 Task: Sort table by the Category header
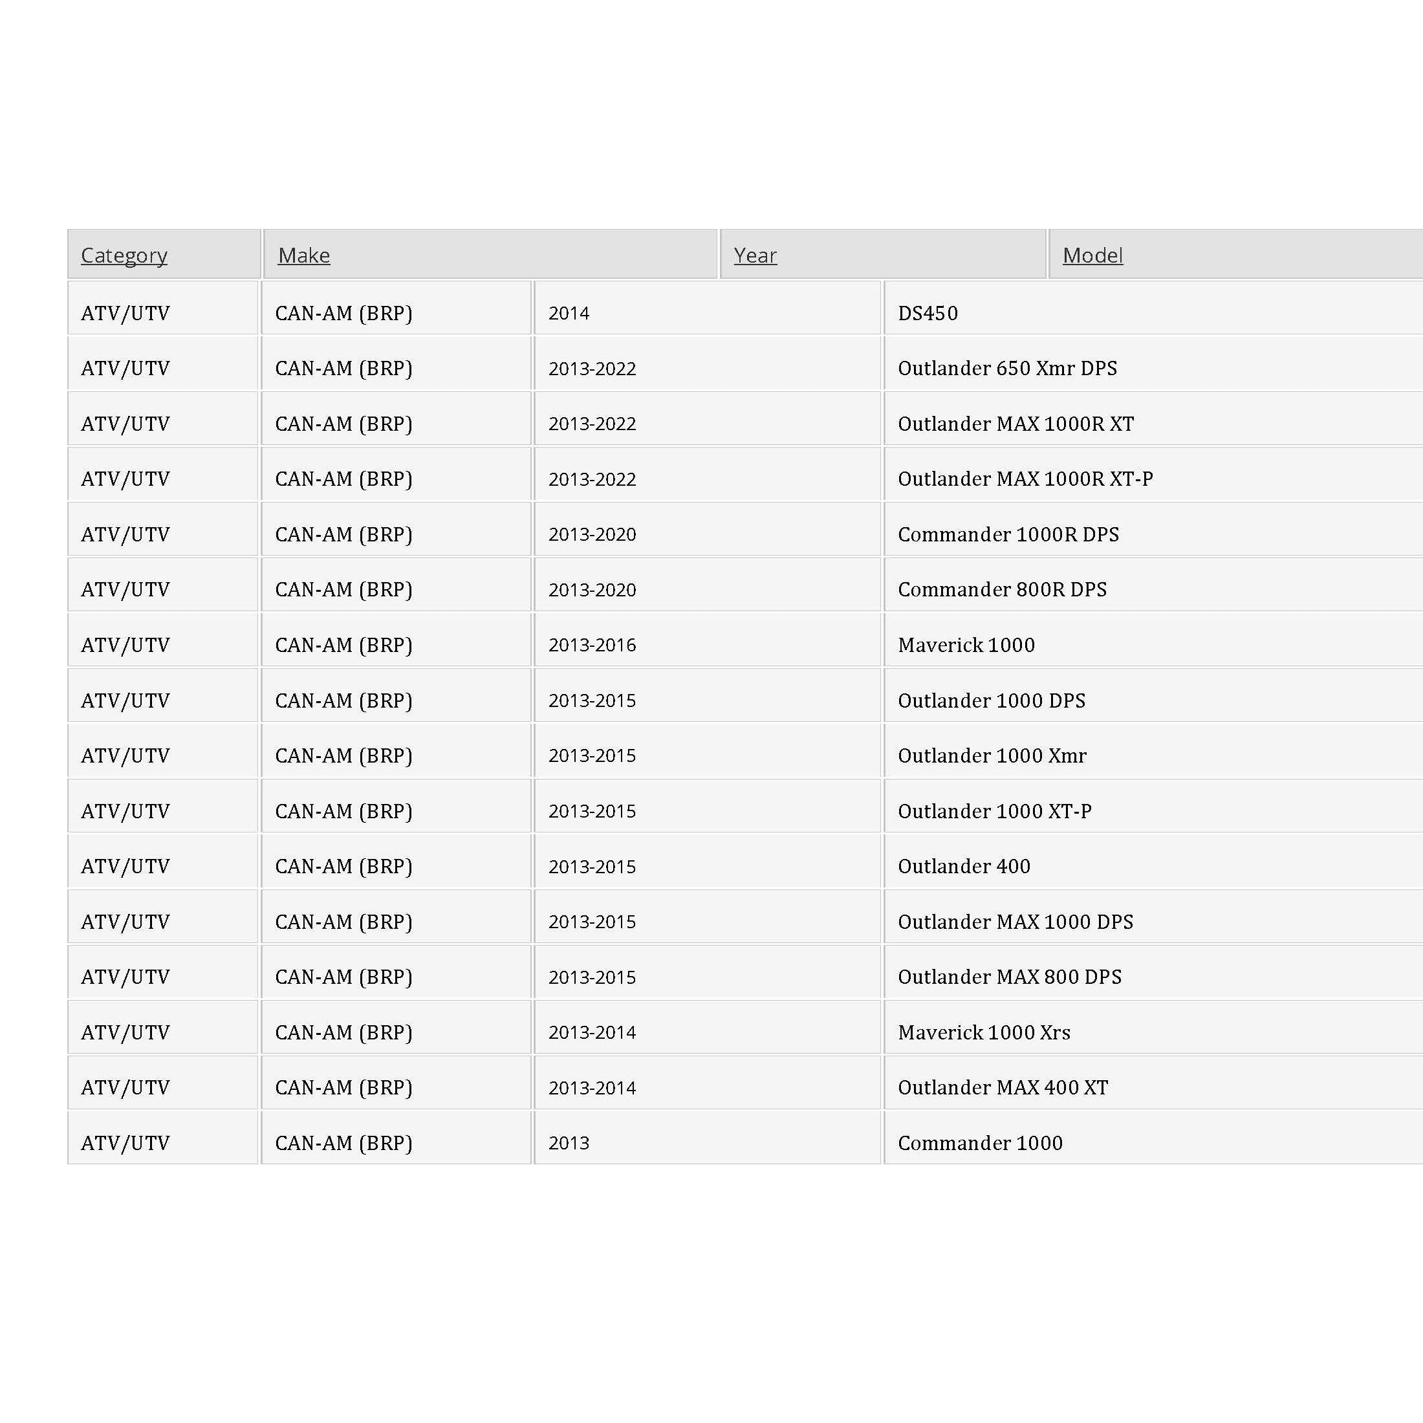124,255
